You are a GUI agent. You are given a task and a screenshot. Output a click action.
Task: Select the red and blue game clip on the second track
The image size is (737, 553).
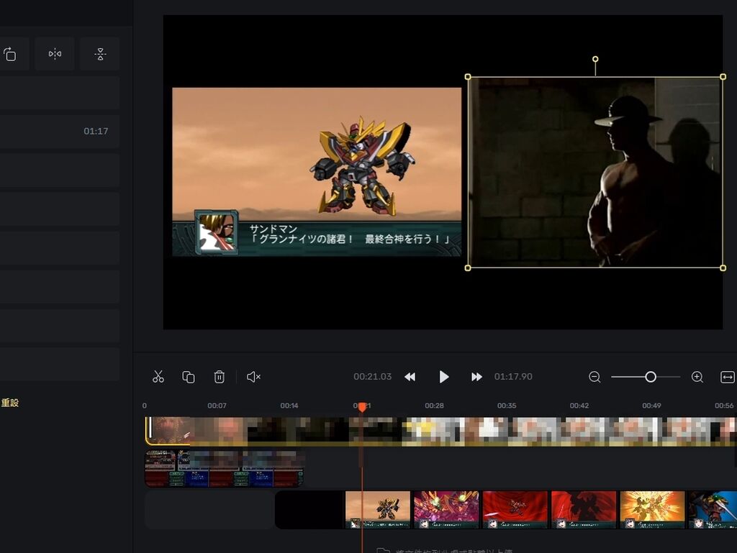[x=225, y=468]
